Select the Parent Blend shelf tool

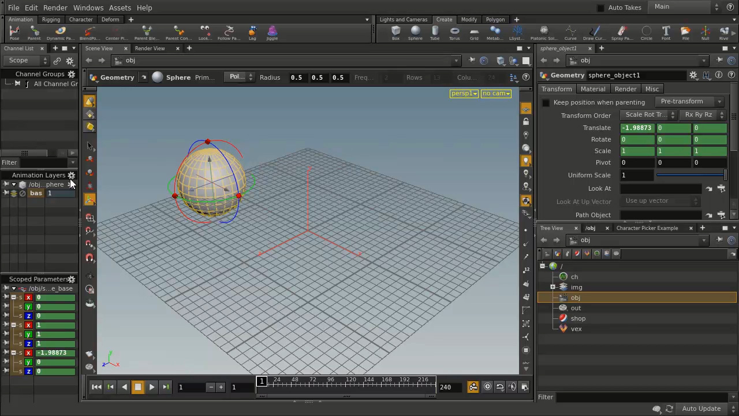(x=146, y=34)
